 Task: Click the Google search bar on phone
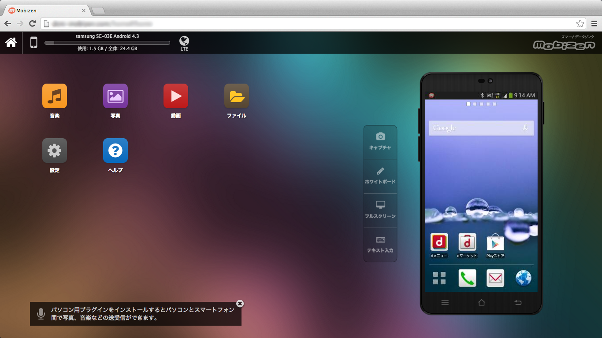tap(481, 128)
